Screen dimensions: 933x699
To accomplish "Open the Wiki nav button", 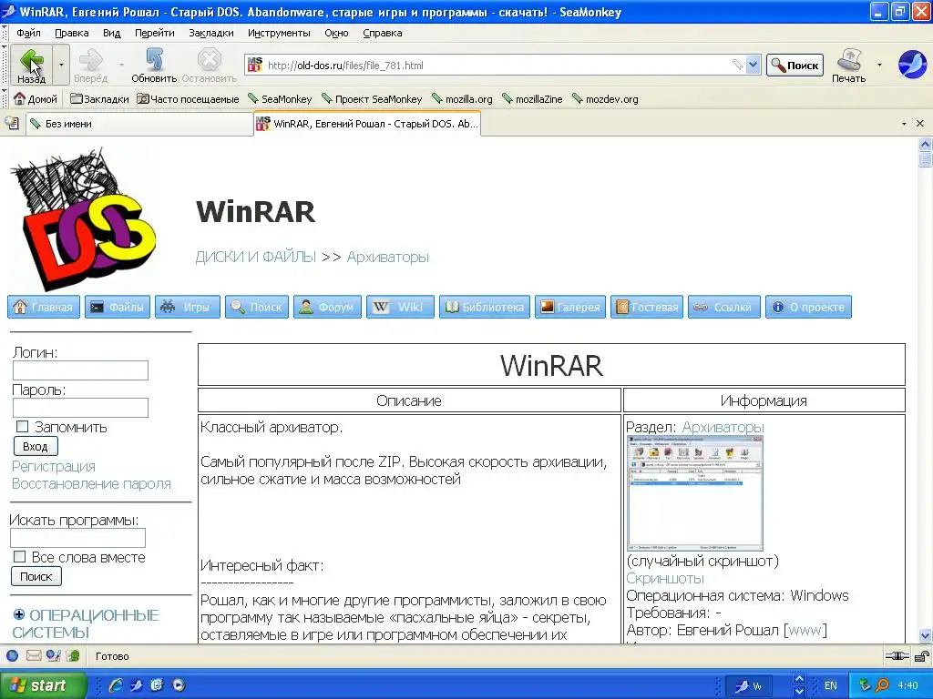I will coord(400,307).
